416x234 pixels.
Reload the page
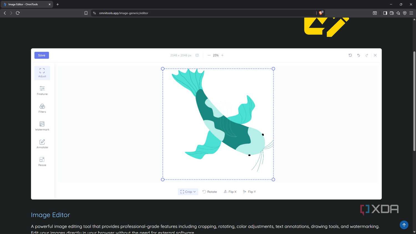(18, 13)
